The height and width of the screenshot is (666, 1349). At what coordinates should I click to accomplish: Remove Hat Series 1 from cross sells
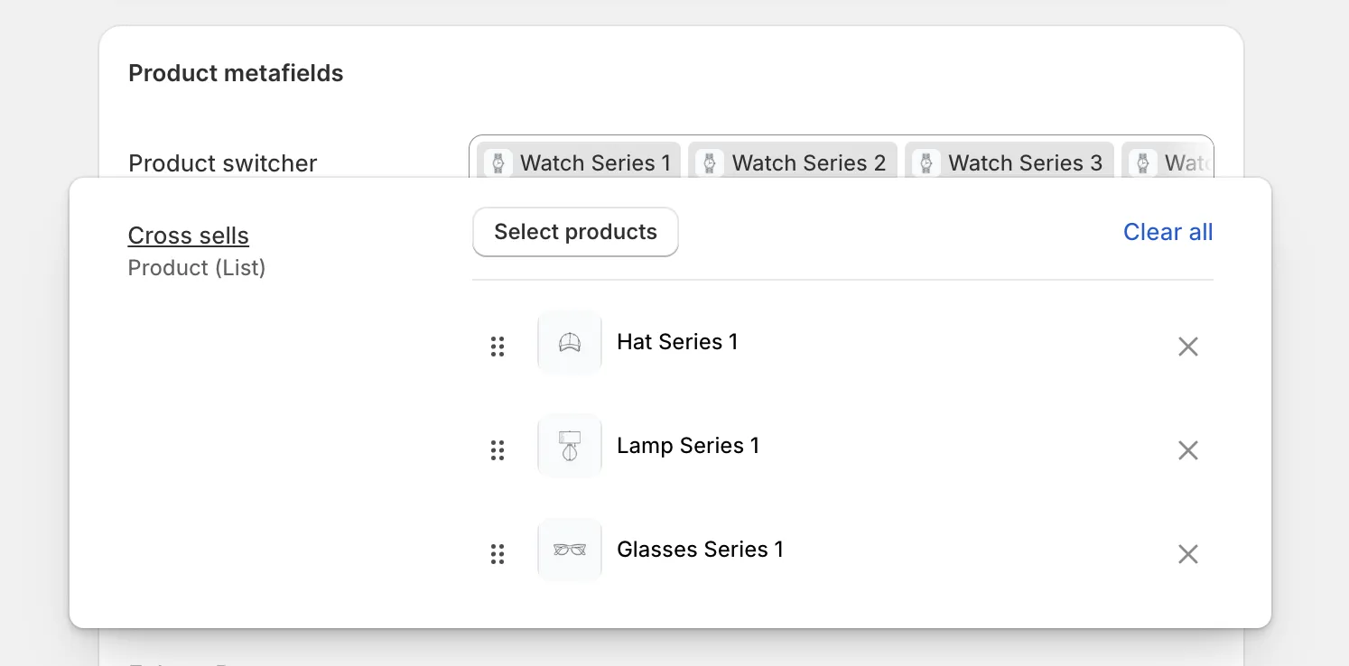1187,347
